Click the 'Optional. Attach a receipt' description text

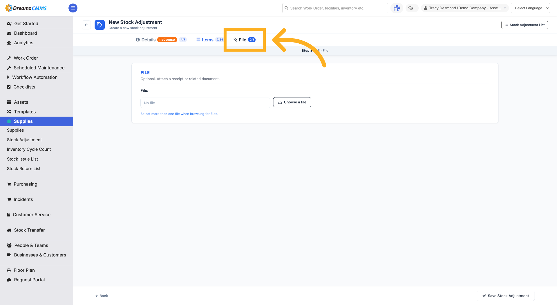tap(180, 79)
